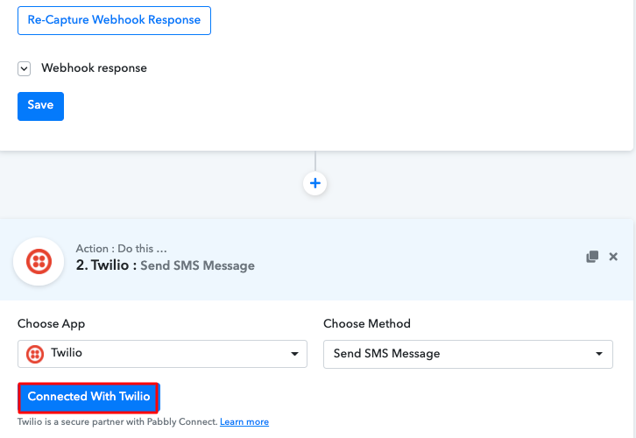The height and width of the screenshot is (438, 636).
Task: Click the 'Twilio is a secure partner' text
Action: click(117, 421)
